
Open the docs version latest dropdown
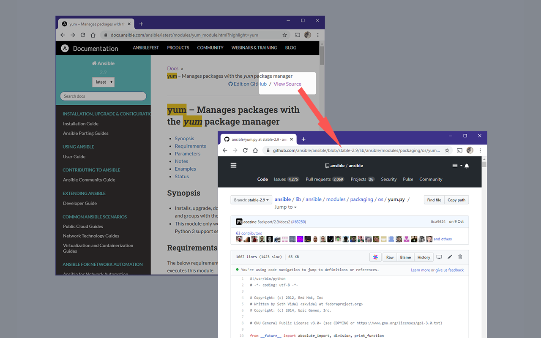click(x=103, y=82)
